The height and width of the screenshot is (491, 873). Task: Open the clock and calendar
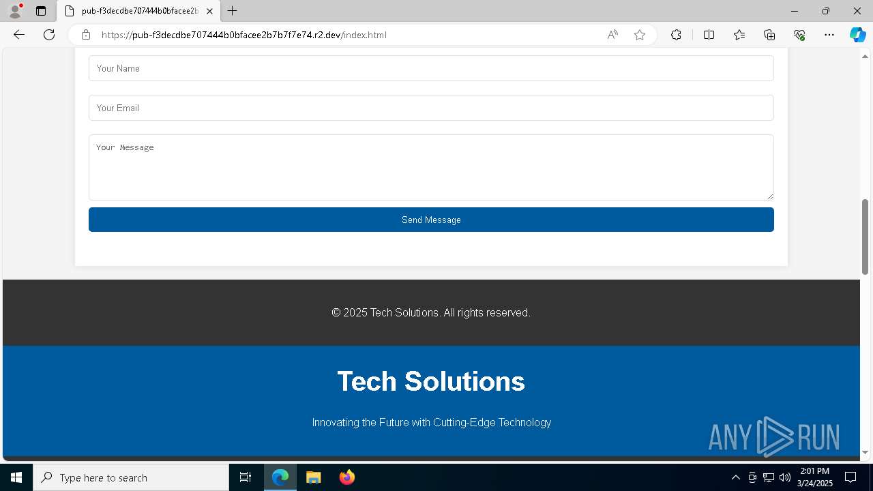[814, 477]
